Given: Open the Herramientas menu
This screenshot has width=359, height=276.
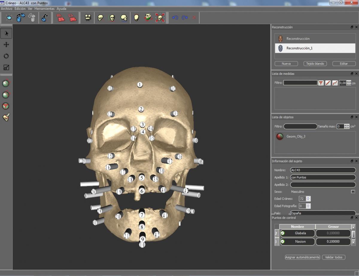Looking at the screenshot, I should click(45, 9).
